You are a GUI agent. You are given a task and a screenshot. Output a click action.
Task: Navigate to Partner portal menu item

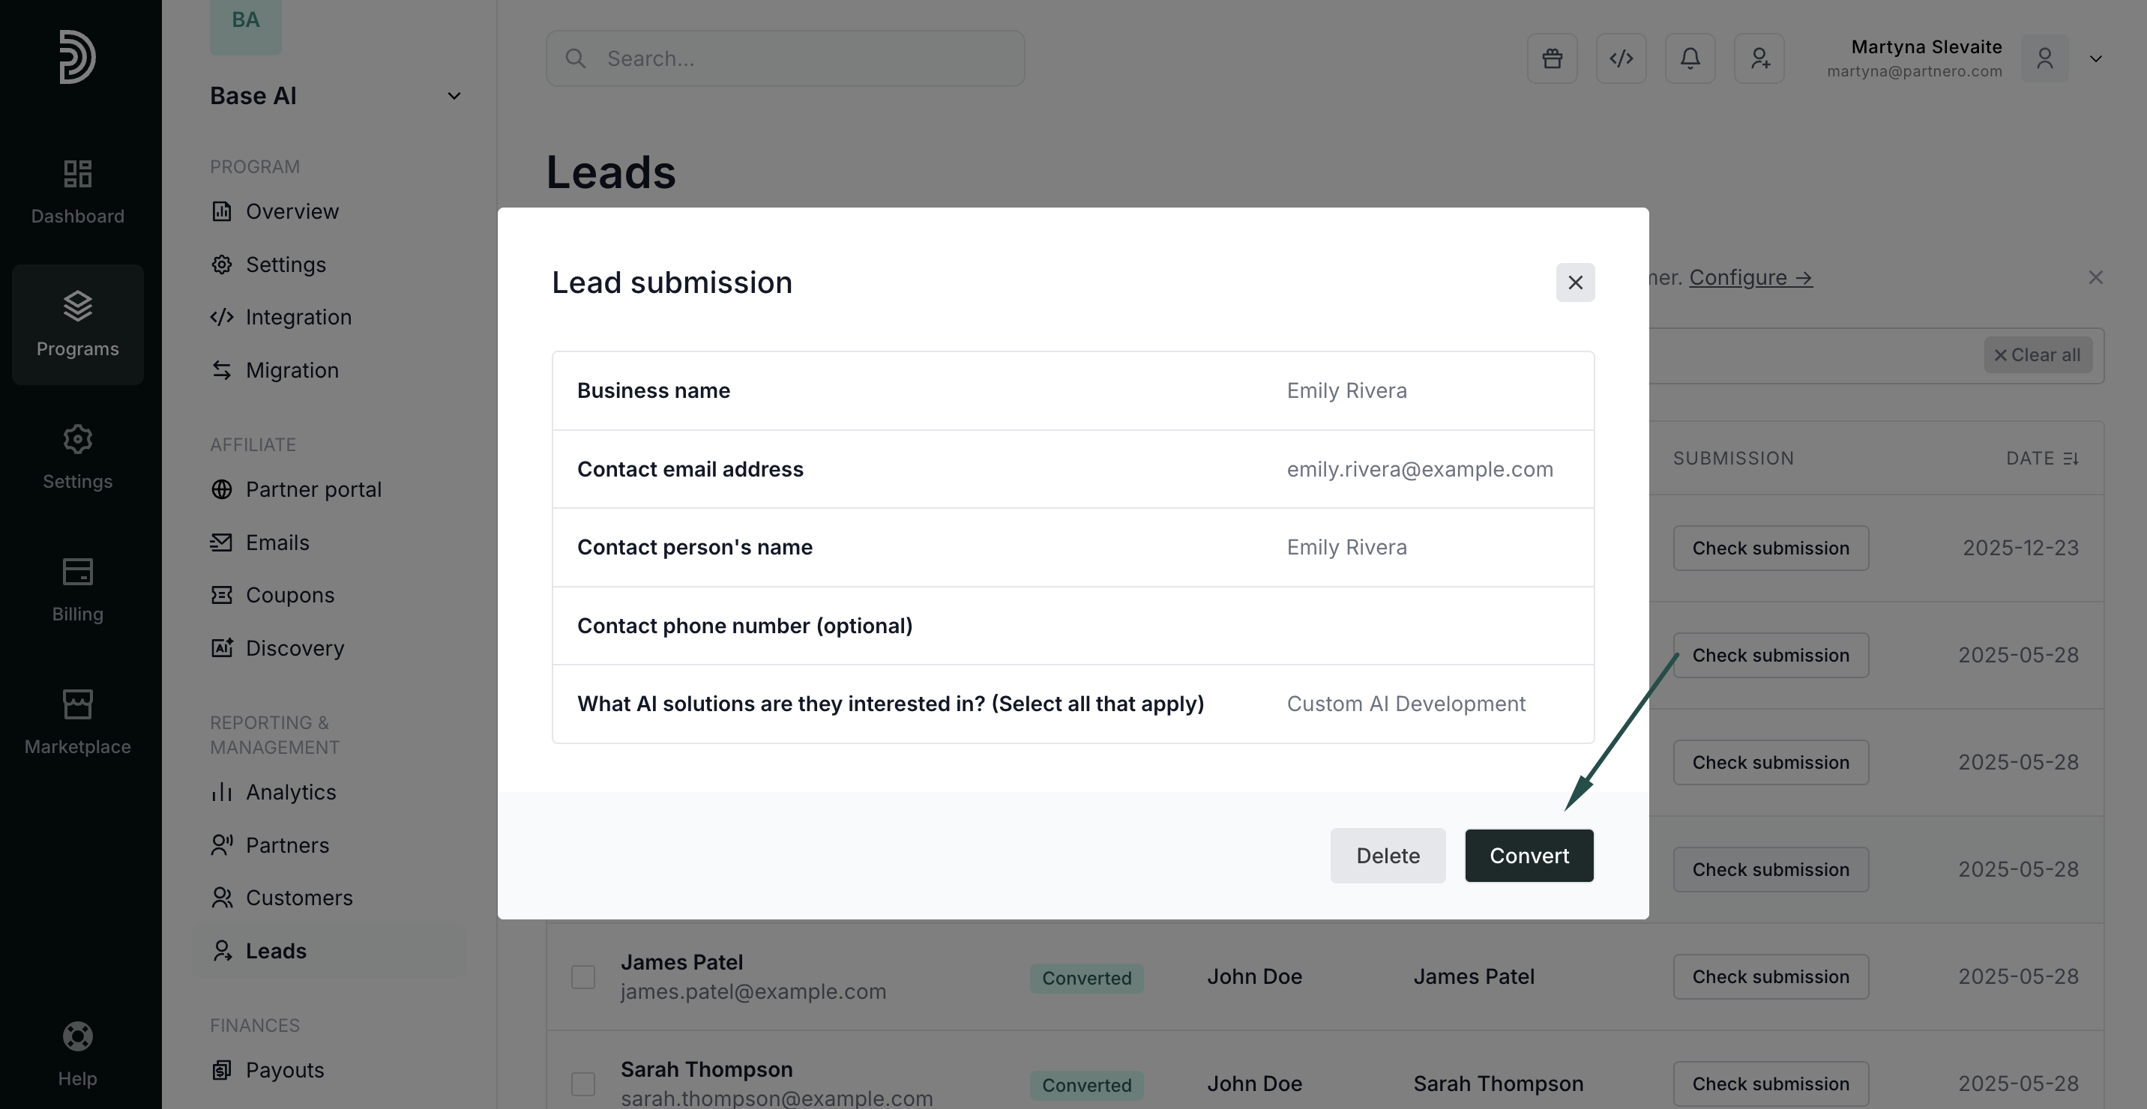(x=313, y=489)
